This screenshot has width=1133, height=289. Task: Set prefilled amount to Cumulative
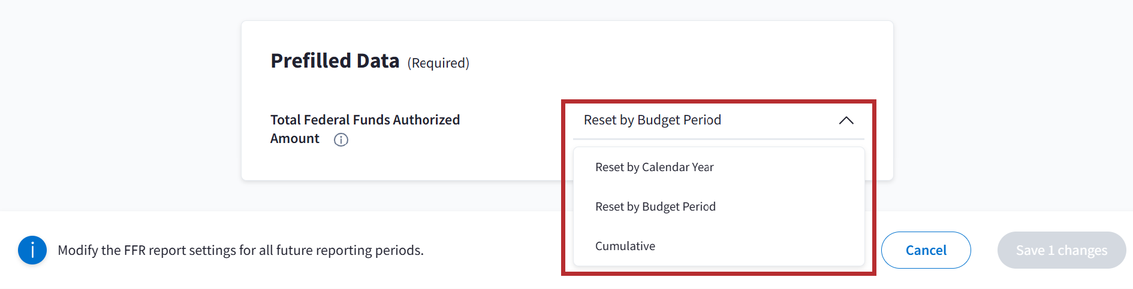pos(625,247)
